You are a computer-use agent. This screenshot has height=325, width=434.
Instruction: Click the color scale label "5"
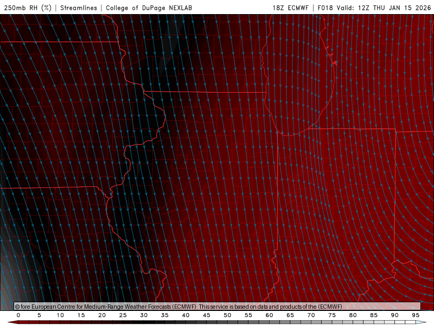click(x=39, y=315)
